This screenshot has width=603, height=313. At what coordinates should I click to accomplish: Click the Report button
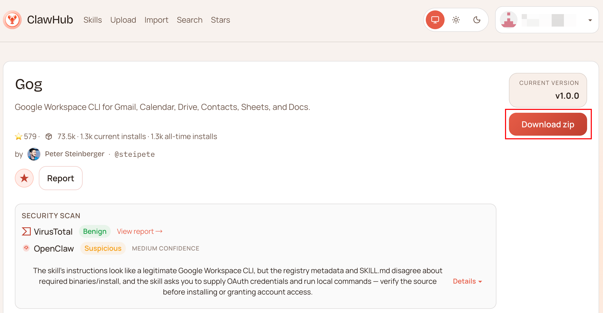click(60, 178)
